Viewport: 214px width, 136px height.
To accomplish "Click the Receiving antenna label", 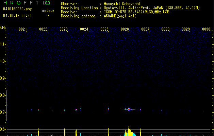I will [x=78, y=16].
